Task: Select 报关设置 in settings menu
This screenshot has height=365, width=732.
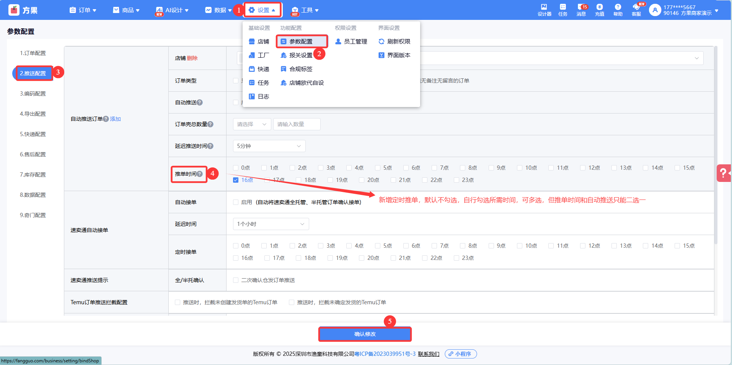Action: coord(300,55)
